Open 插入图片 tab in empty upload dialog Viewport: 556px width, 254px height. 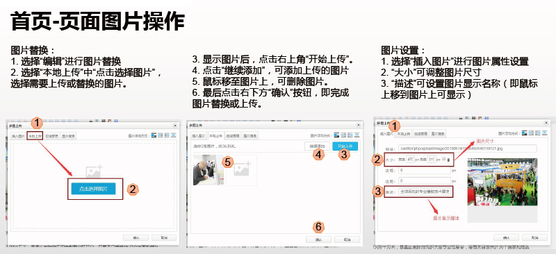(18, 136)
